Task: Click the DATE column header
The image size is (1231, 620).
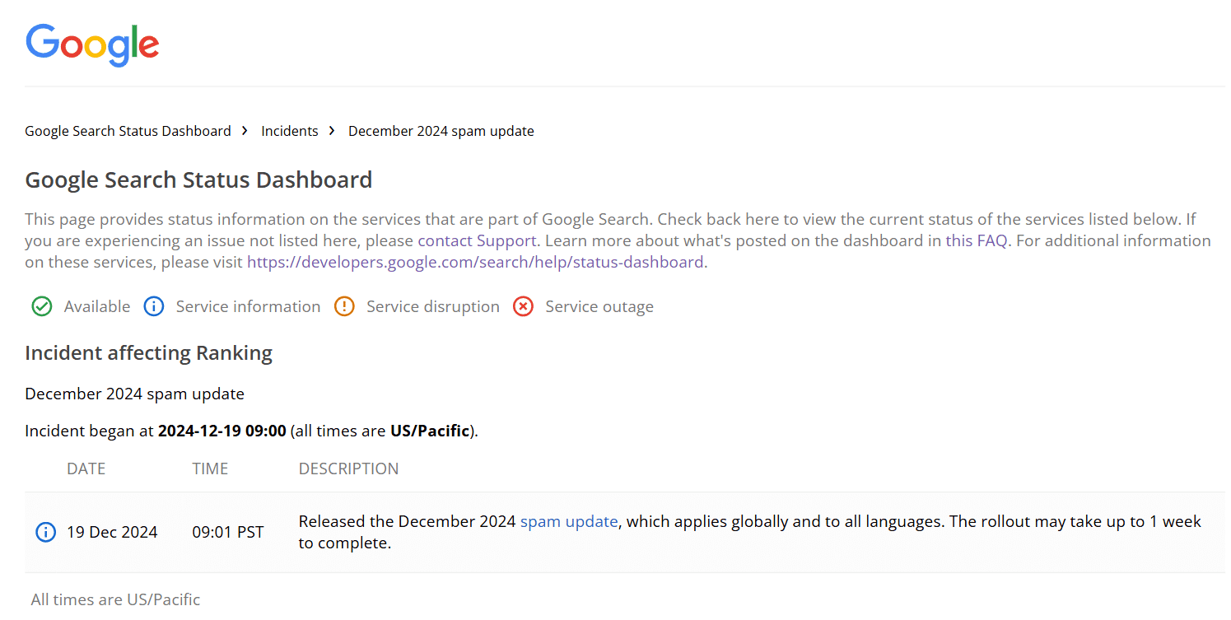Action: (x=86, y=468)
